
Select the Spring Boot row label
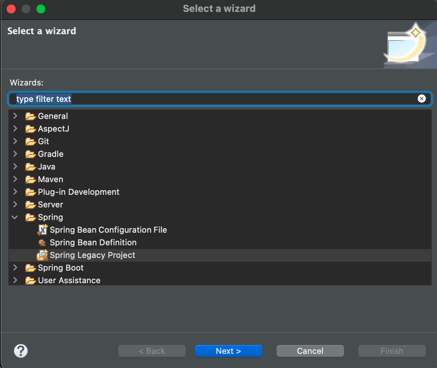pyautogui.click(x=61, y=268)
